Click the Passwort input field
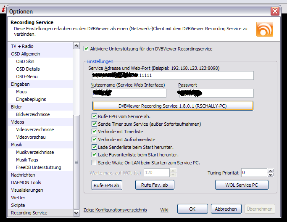The height and width of the screenshot is (222, 287). [x=216, y=93]
